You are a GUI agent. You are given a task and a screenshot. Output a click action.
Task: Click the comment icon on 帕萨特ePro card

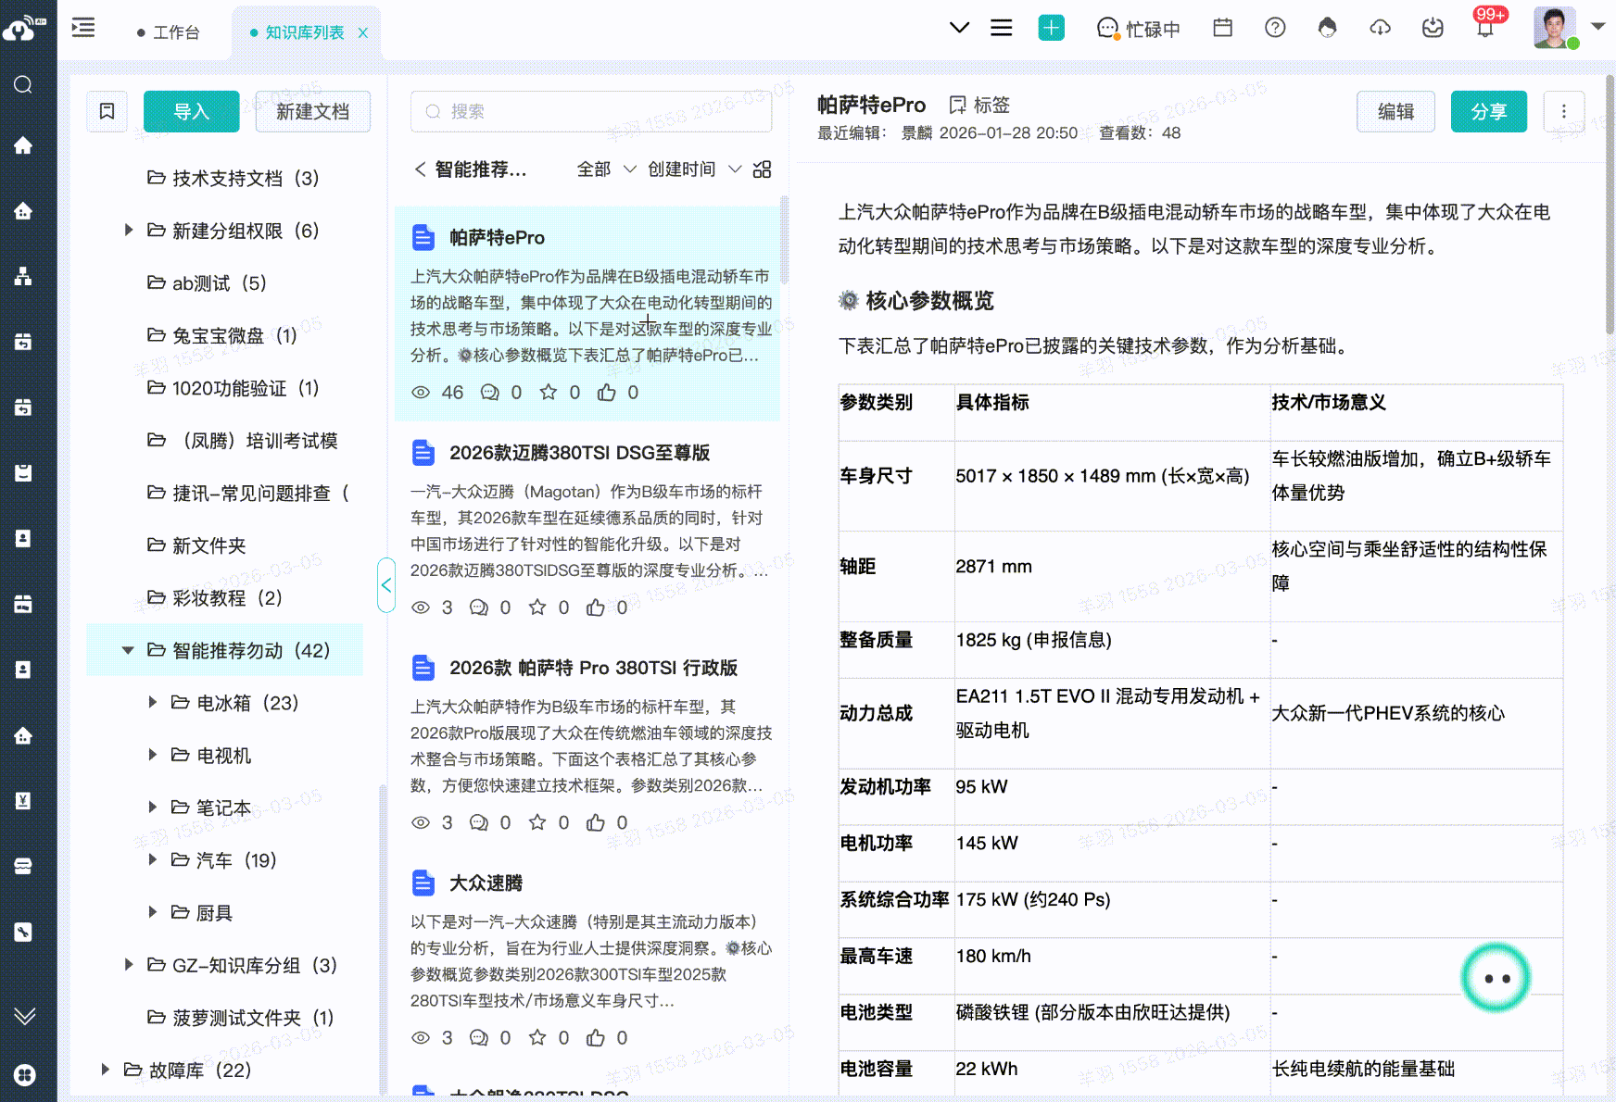(489, 393)
